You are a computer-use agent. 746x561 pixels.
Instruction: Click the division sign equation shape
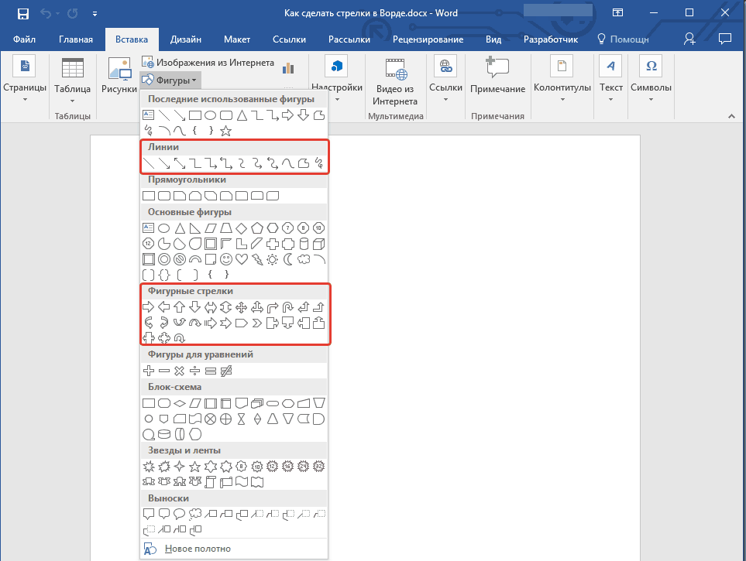click(x=194, y=371)
